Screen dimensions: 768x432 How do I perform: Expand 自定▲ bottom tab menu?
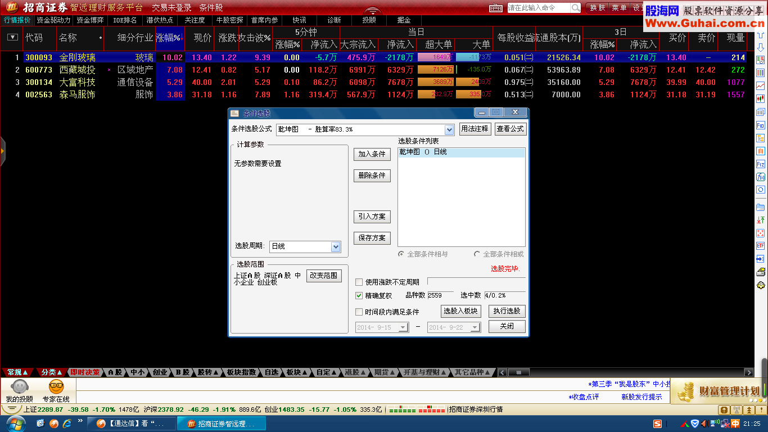(x=327, y=372)
